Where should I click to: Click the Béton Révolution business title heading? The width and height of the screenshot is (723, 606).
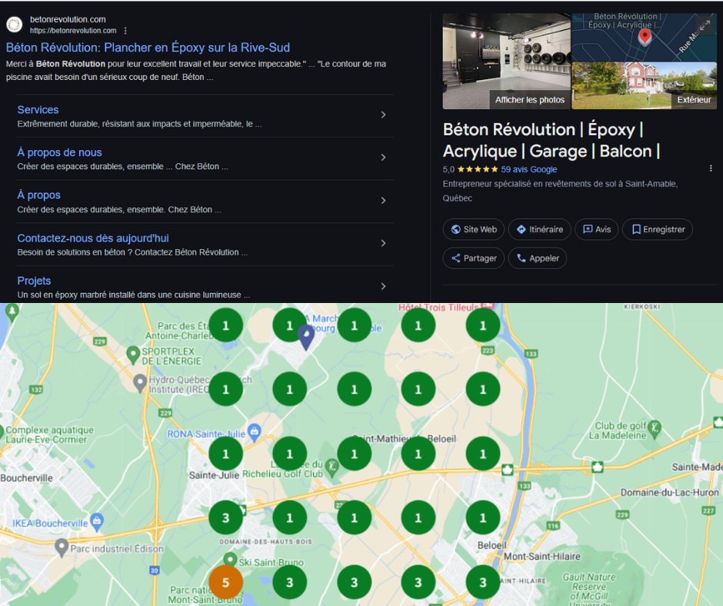[x=551, y=140]
